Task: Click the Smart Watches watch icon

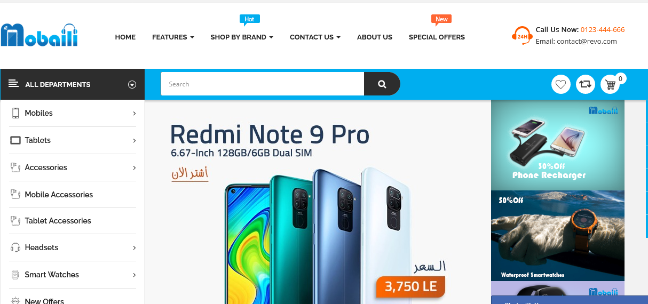Action: (x=15, y=275)
